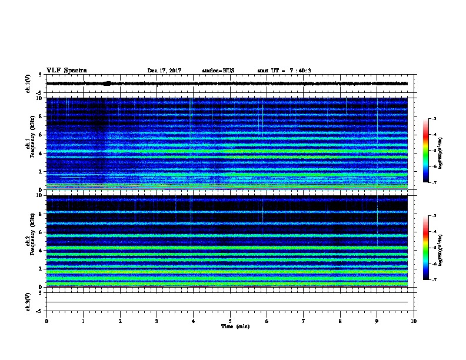Click the log(PSD) label beside ch.1 color scale
Viewport: 466px width, 360px height.
coord(440,154)
